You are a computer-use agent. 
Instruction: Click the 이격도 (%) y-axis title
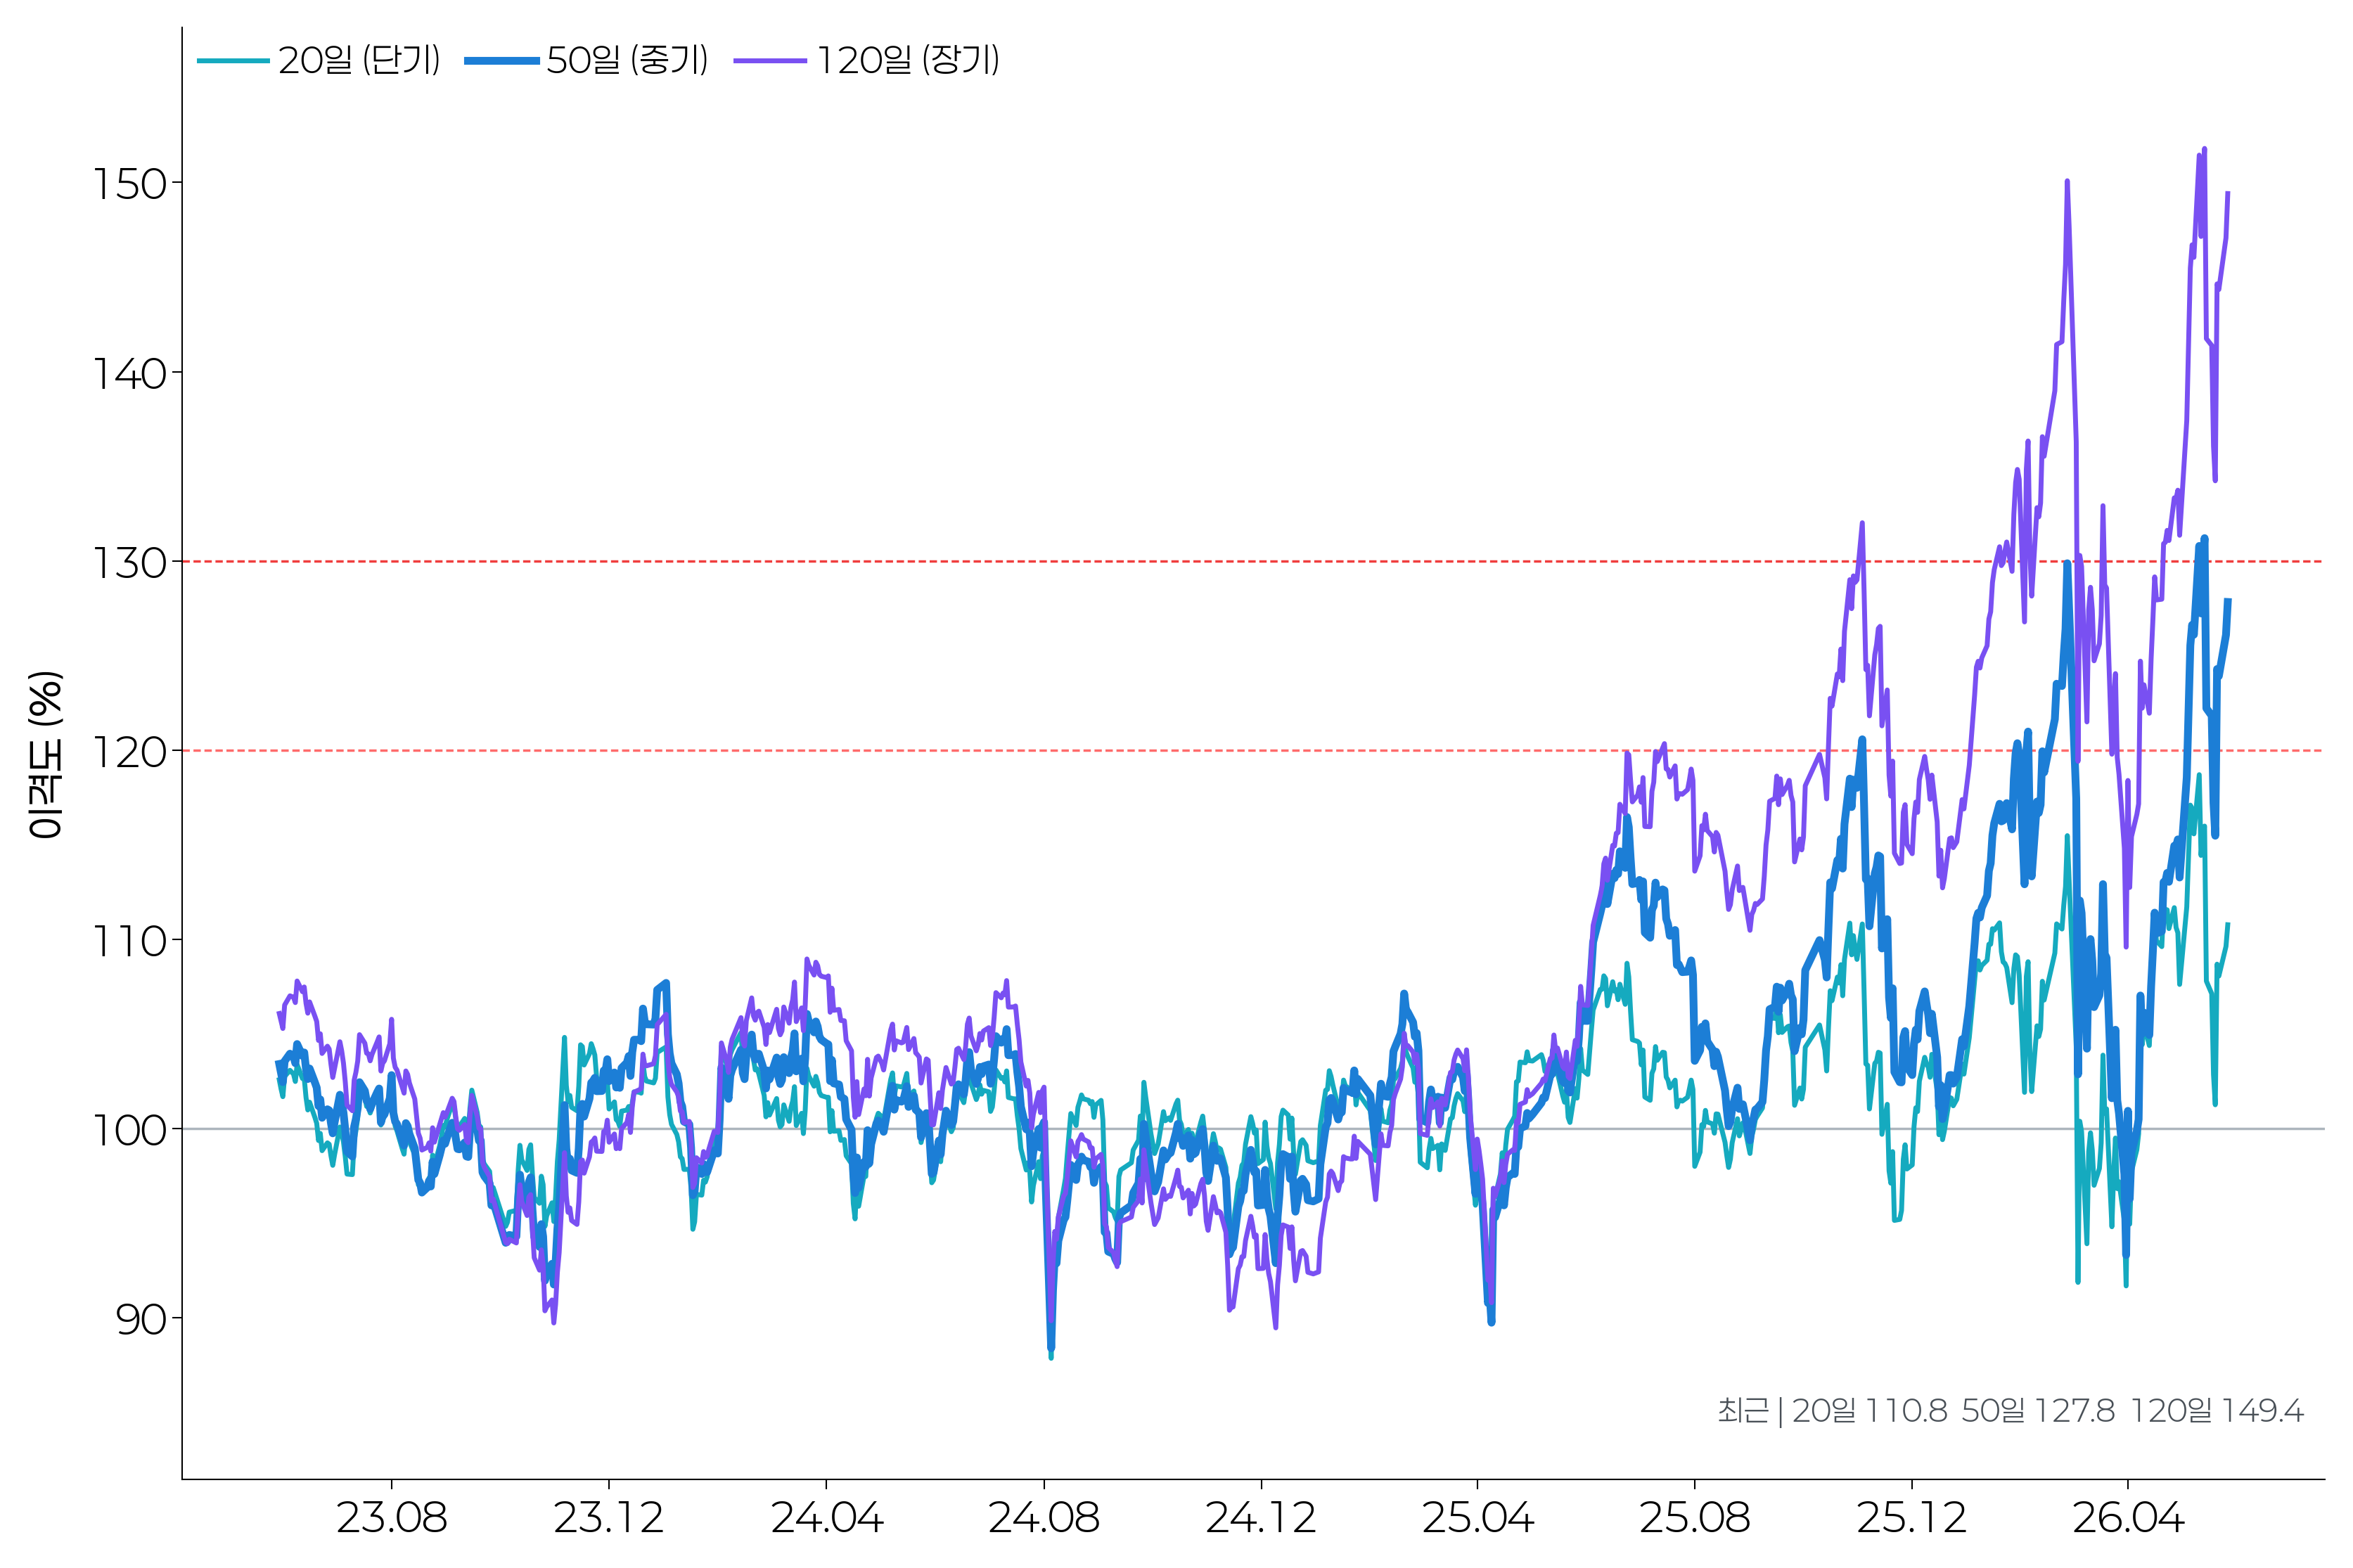click(46, 755)
